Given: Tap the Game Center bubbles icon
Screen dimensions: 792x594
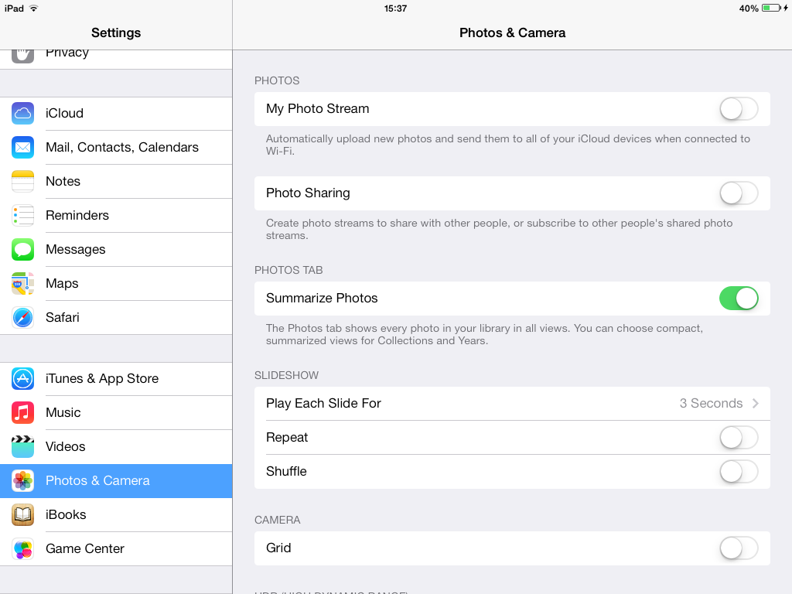Looking at the screenshot, I should pos(22,549).
